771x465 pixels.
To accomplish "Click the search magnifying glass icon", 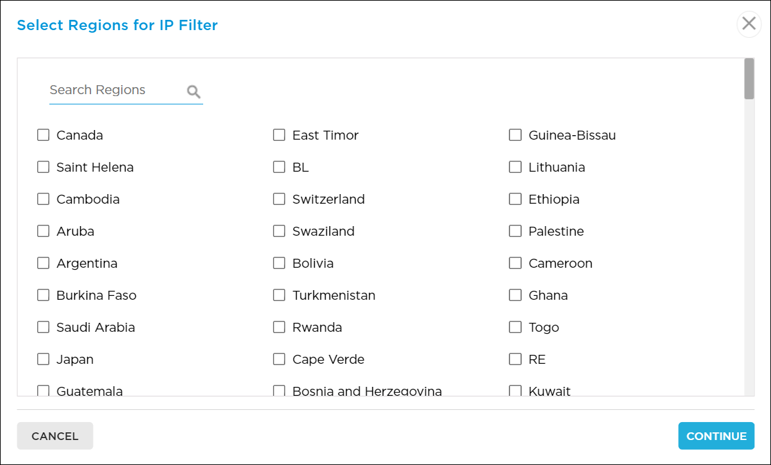I will tap(192, 91).
